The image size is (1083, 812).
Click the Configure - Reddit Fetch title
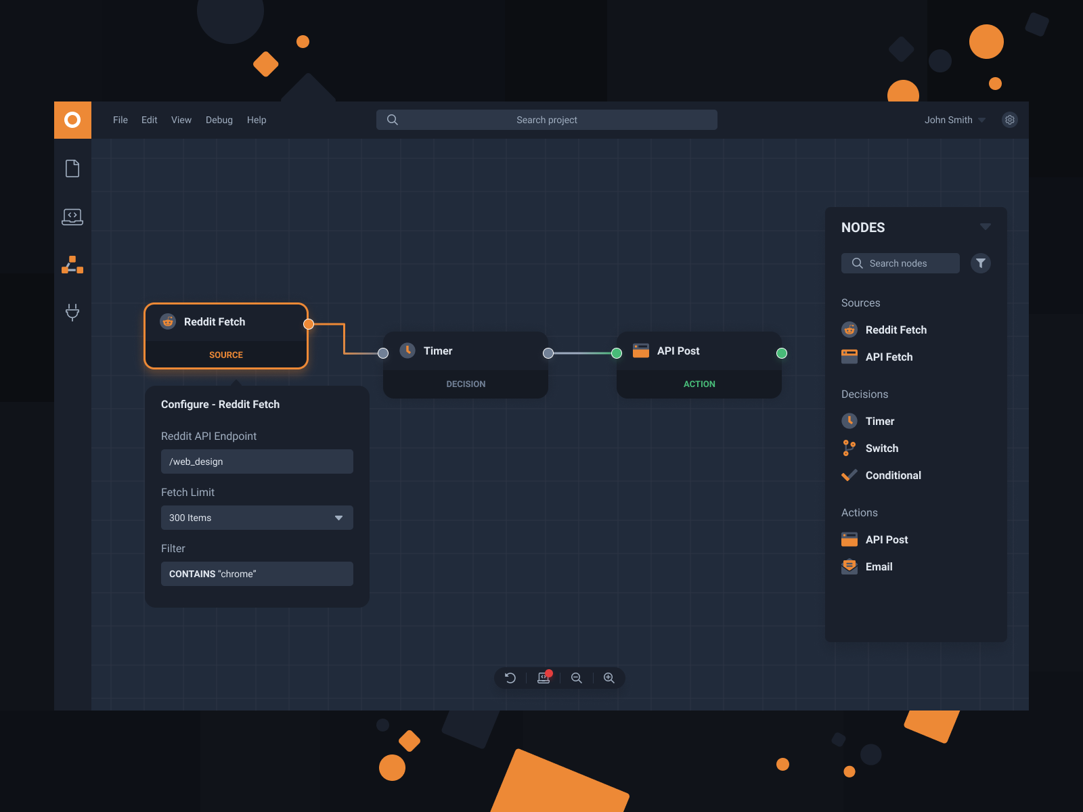click(x=220, y=404)
